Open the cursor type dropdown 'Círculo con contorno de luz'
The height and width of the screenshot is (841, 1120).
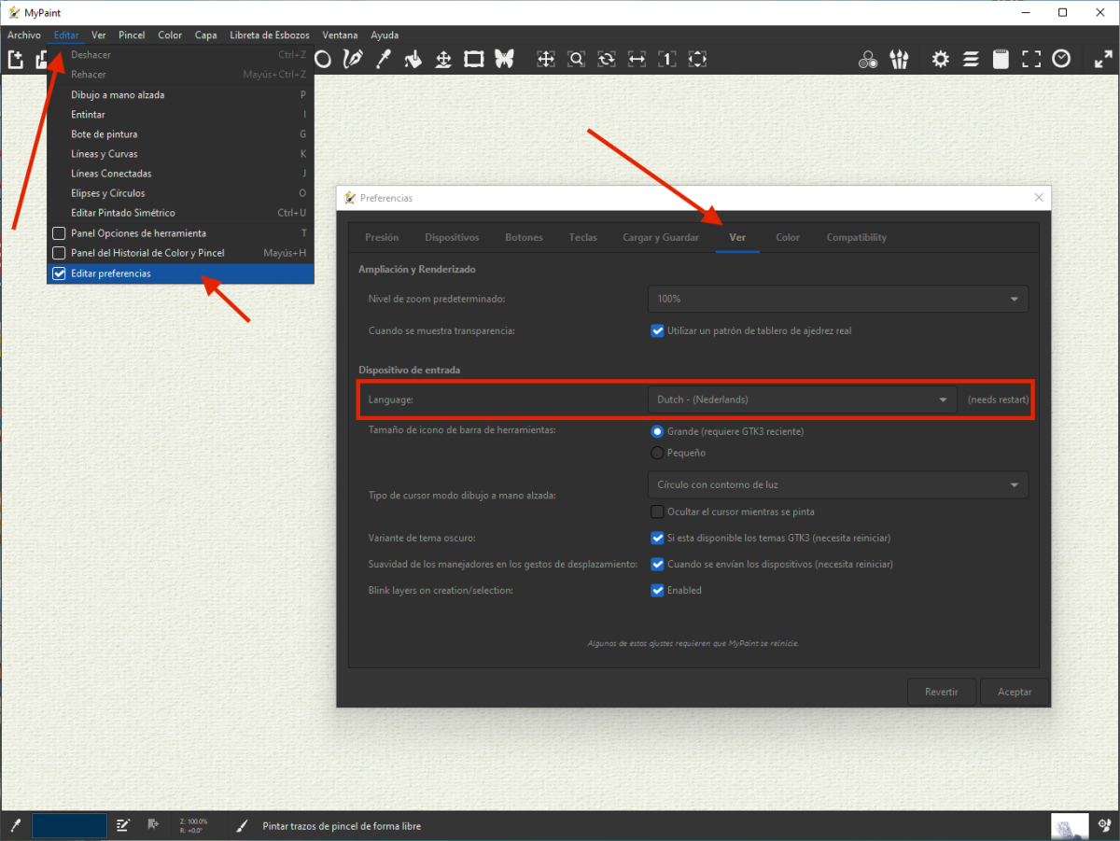click(x=837, y=485)
